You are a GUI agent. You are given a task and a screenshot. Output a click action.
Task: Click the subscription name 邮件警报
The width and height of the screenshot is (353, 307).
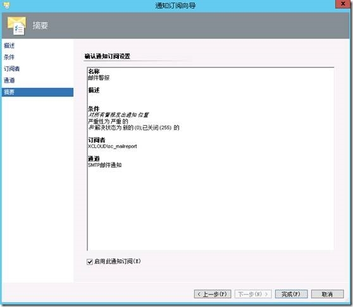99,78
